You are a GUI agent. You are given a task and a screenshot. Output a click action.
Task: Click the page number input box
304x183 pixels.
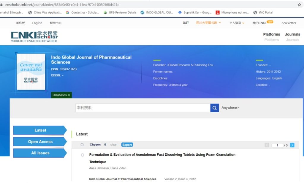[277, 145]
